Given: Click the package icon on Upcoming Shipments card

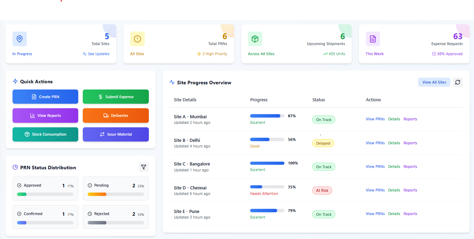Looking at the screenshot, I should (x=255, y=39).
